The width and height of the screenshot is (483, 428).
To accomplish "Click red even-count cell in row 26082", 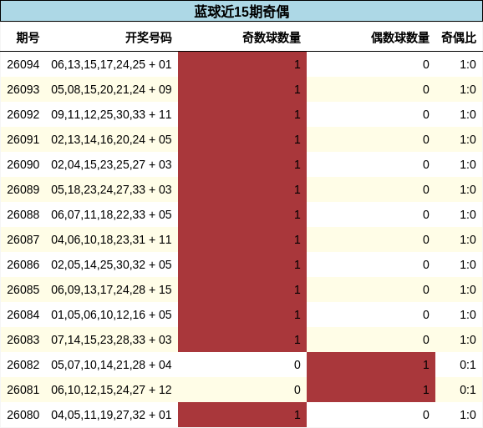I will click(x=371, y=365).
